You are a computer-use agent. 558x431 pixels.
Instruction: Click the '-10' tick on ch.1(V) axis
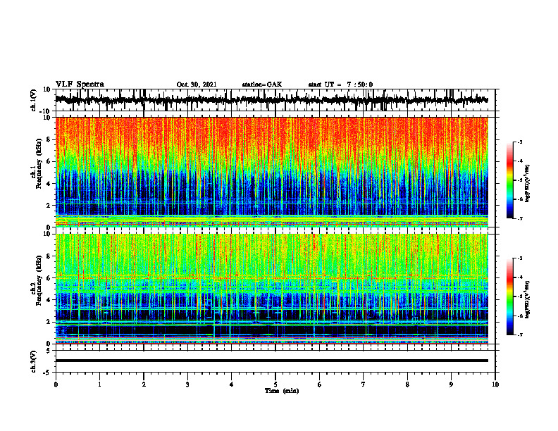click(x=46, y=111)
